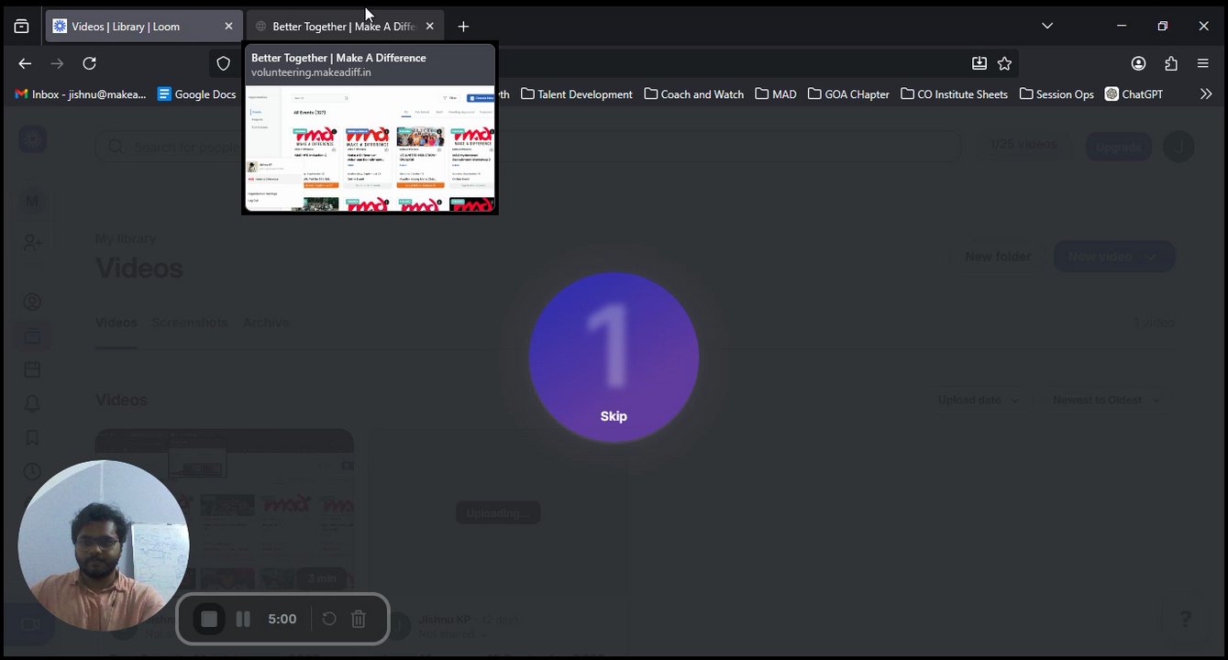Open the browser extensions puzzle icon
The height and width of the screenshot is (660, 1228).
[x=1171, y=63]
